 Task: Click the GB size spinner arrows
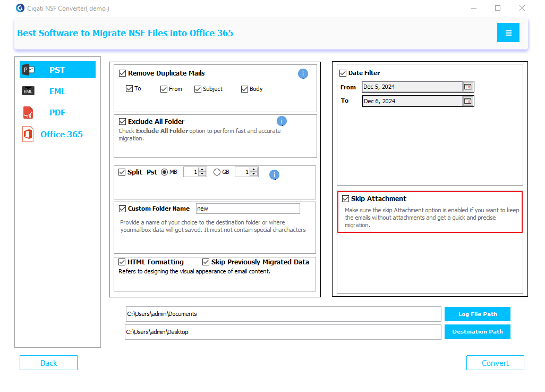click(254, 172)
